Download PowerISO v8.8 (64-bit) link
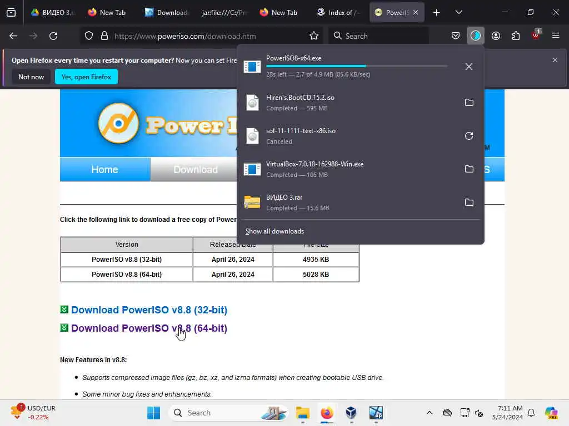 click(x=149, y=328)
